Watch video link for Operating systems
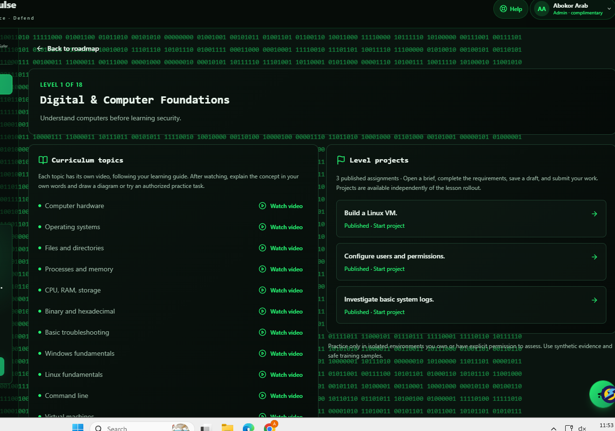The image size is (615, 431). pos(281,227)
